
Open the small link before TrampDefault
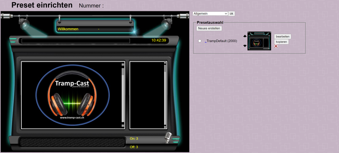(206, 41)
